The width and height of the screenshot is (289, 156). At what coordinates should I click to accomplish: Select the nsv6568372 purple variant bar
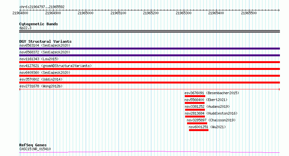coord(149,55)
